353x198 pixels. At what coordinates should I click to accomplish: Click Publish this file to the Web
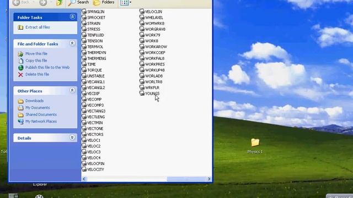[47, 67]
